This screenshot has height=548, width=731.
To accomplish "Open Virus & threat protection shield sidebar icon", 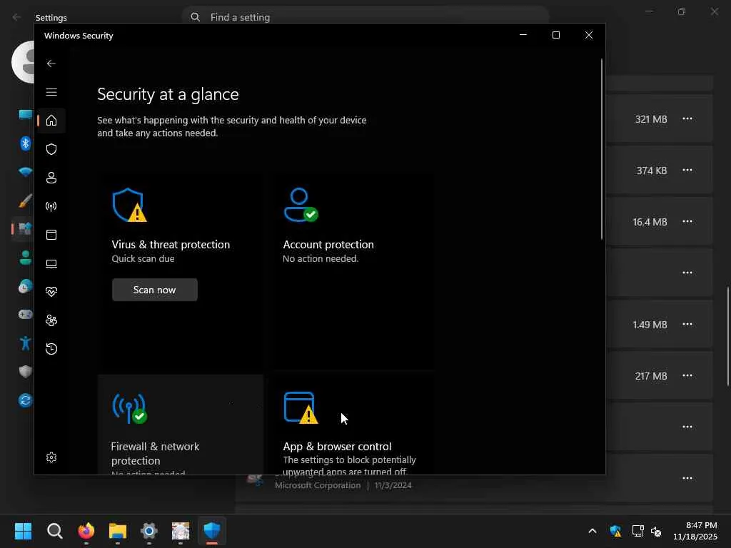I will 51,149.
